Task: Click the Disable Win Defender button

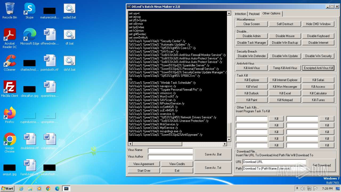Action: 251,56
